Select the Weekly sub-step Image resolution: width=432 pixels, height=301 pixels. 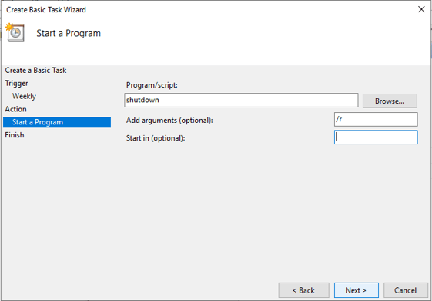24,96
